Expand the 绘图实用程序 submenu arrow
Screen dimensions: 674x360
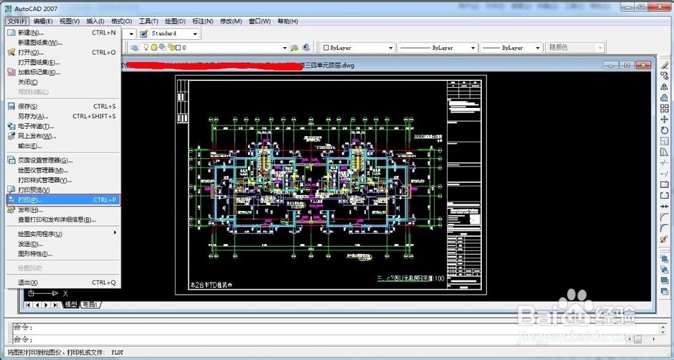pyautogui.click(x=115, y=233)
